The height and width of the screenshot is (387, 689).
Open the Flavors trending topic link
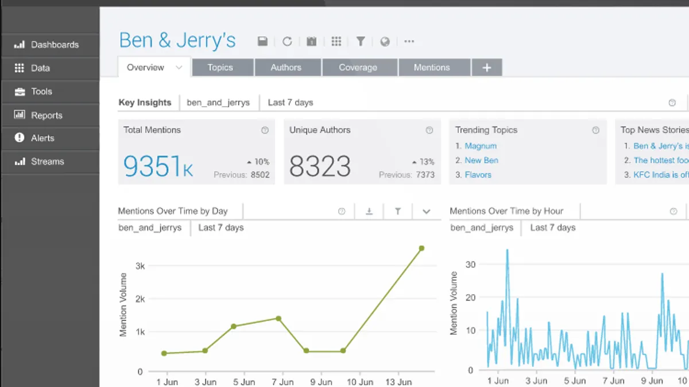coord(478,175)
